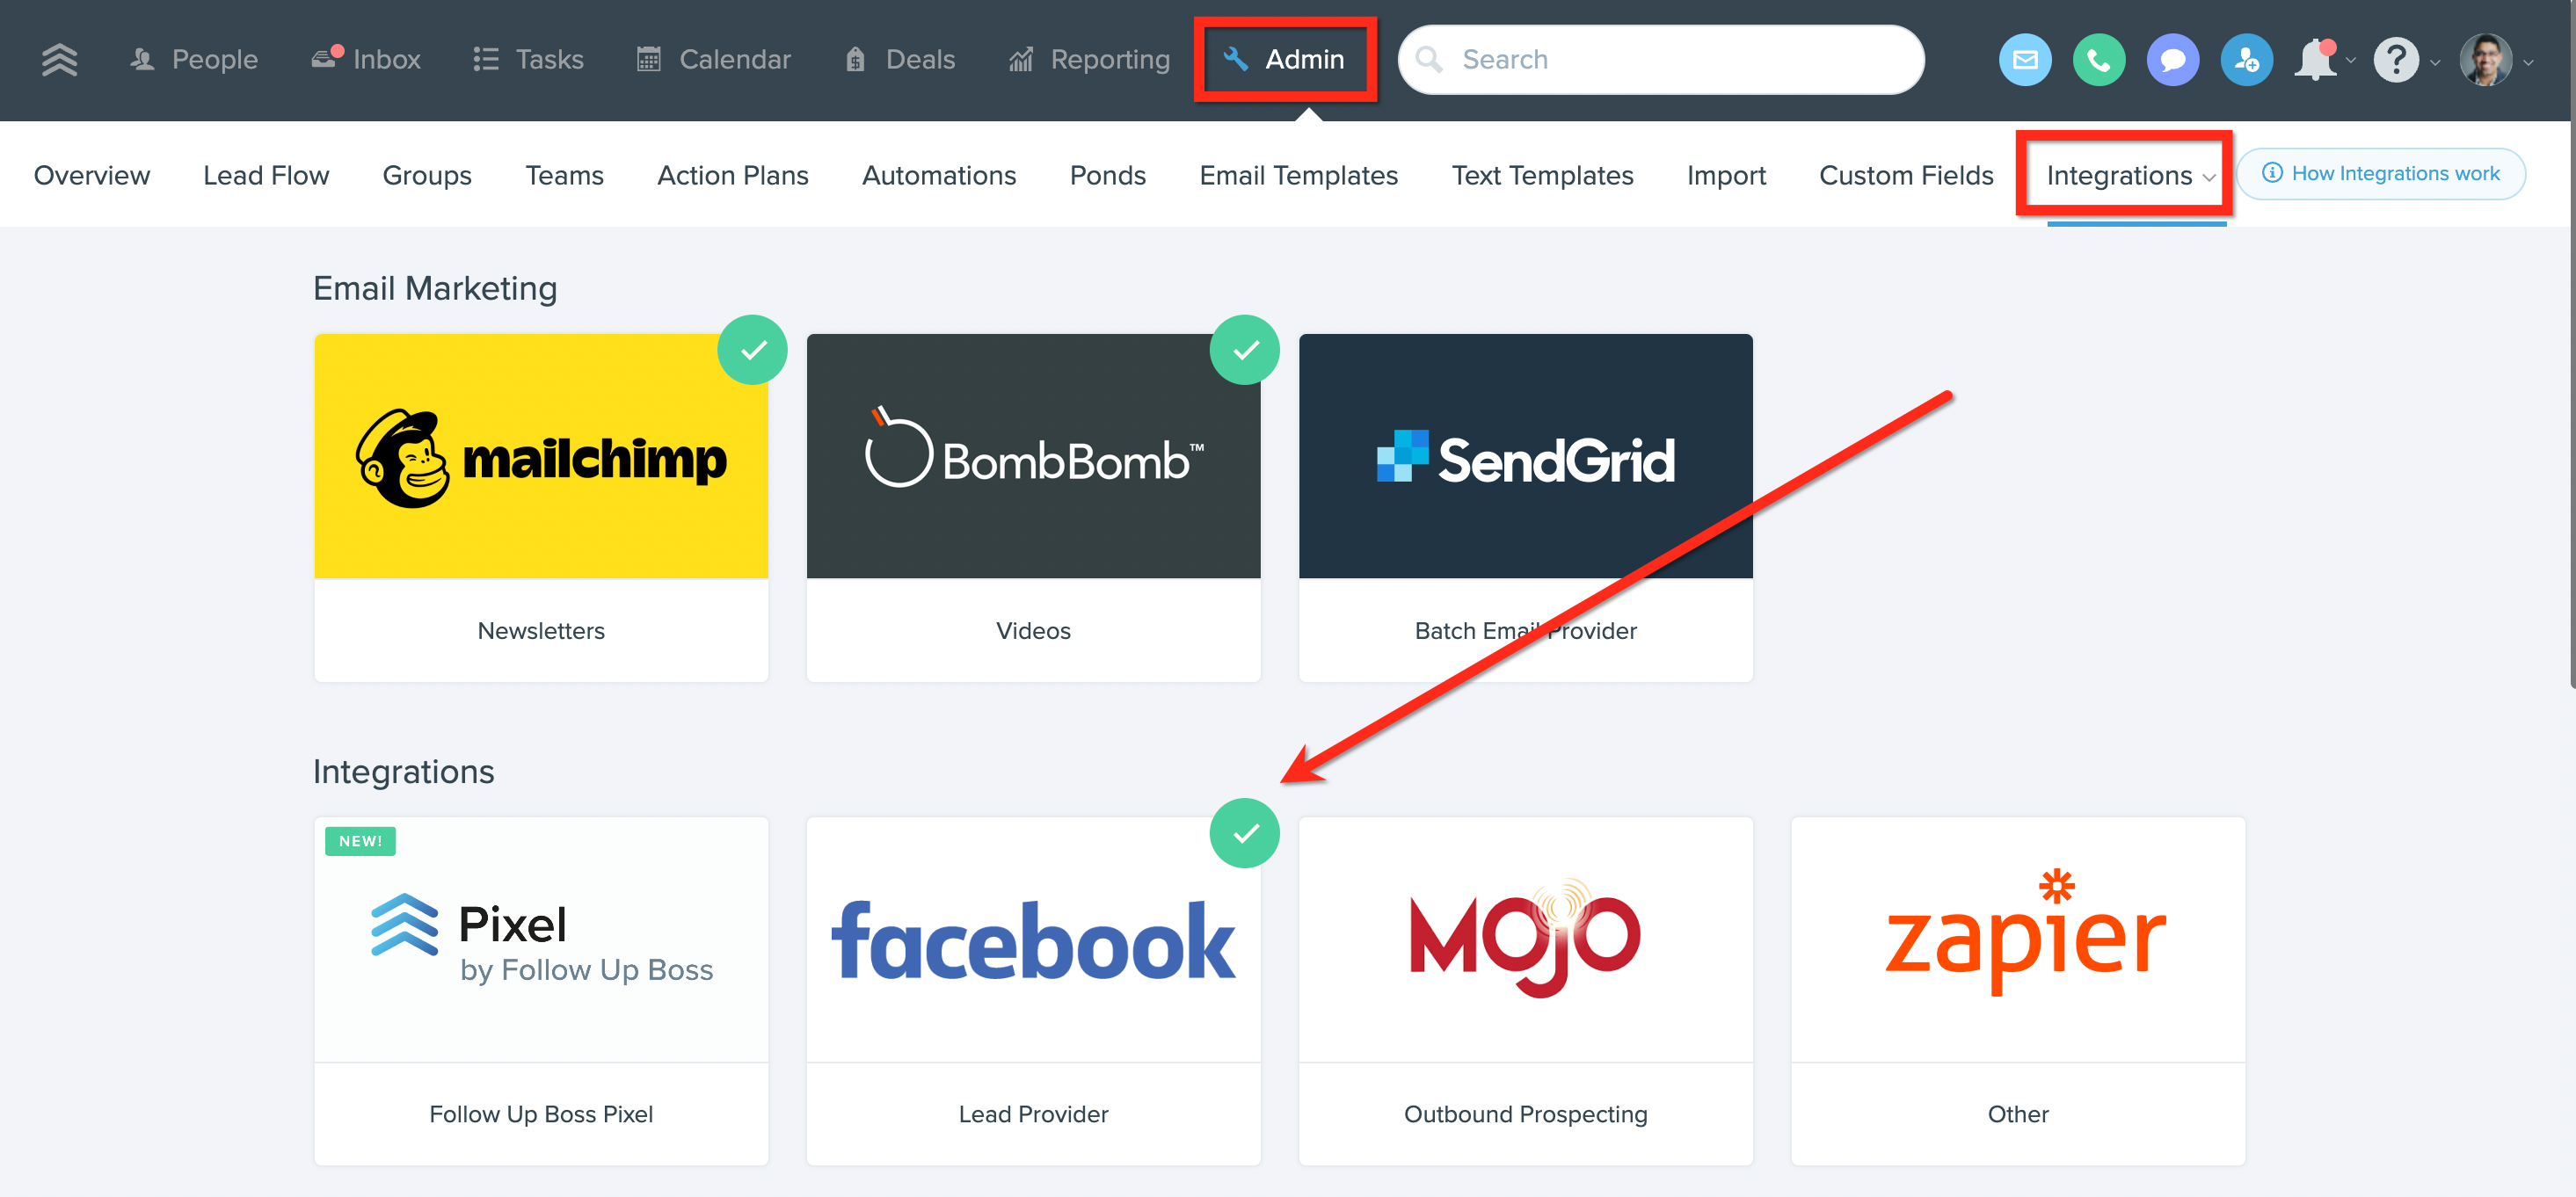
Task: Open the Inbox
Action: pos(365,59)
